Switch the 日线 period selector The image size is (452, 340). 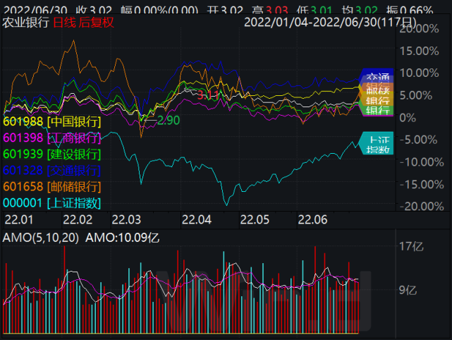[x=65, y=22]
